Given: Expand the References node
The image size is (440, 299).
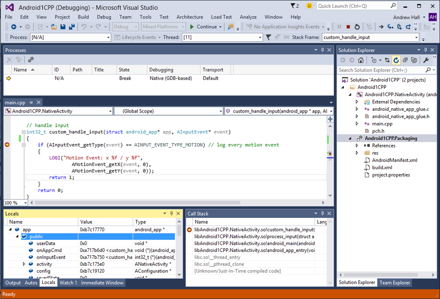Looking at the screenshot, I should [357, 146].
